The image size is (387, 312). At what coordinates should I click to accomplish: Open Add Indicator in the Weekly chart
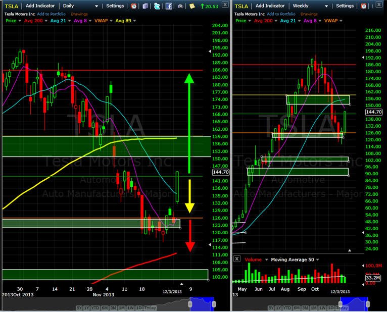tap(270, 6)
